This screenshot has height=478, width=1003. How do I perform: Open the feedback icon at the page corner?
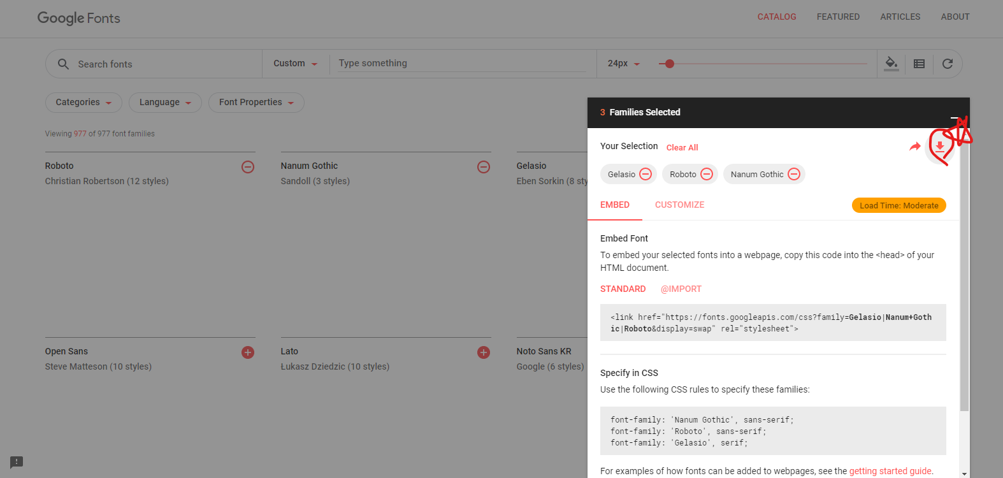pyautogui.click(x=17, y=462)
